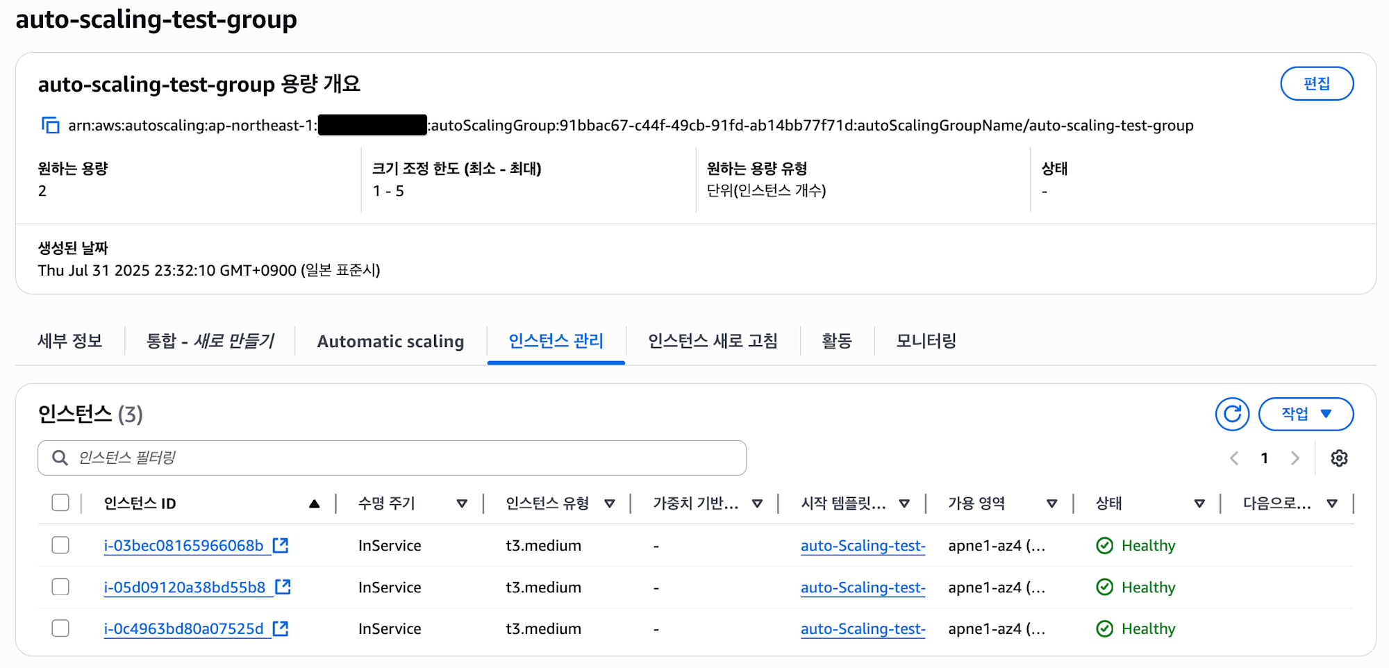The height and width of the screenshot is (668, 1389).
Task: Click the creation date Thu Jul 31 2025 text
Action: pyautogui.click(x=209, y=270)
